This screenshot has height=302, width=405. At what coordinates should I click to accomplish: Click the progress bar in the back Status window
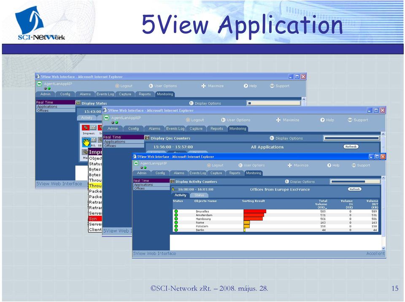274,103
